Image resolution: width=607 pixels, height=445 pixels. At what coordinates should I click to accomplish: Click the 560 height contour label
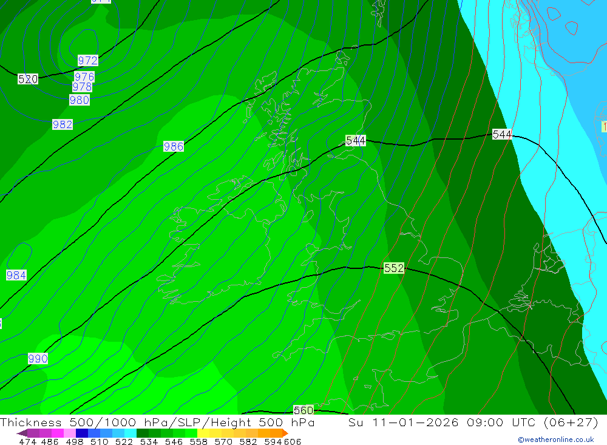click(x=303, y=410)
